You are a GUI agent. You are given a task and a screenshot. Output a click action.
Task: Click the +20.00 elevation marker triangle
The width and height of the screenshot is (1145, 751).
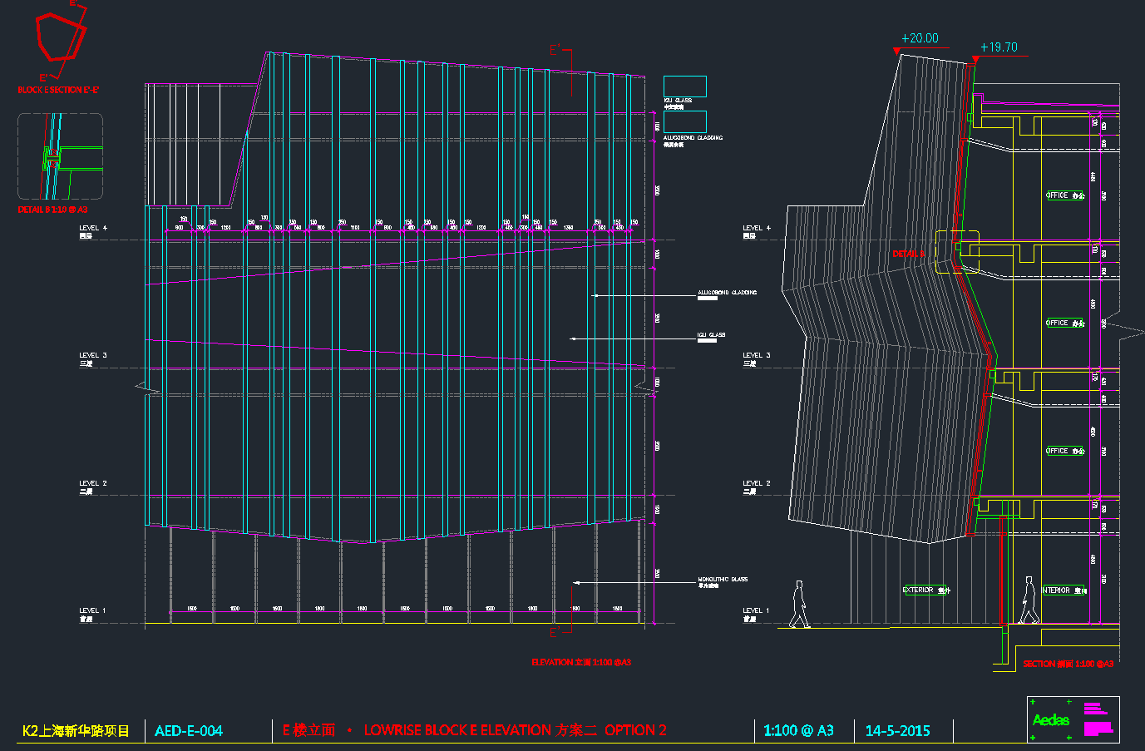(x=896, y=52)
